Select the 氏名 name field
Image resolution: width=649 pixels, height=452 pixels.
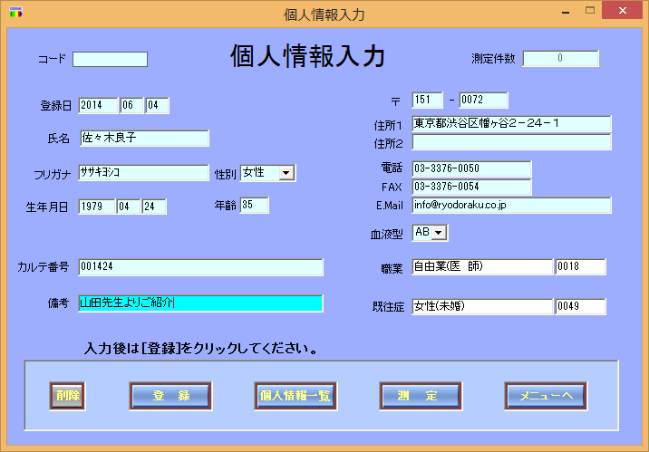143,139
